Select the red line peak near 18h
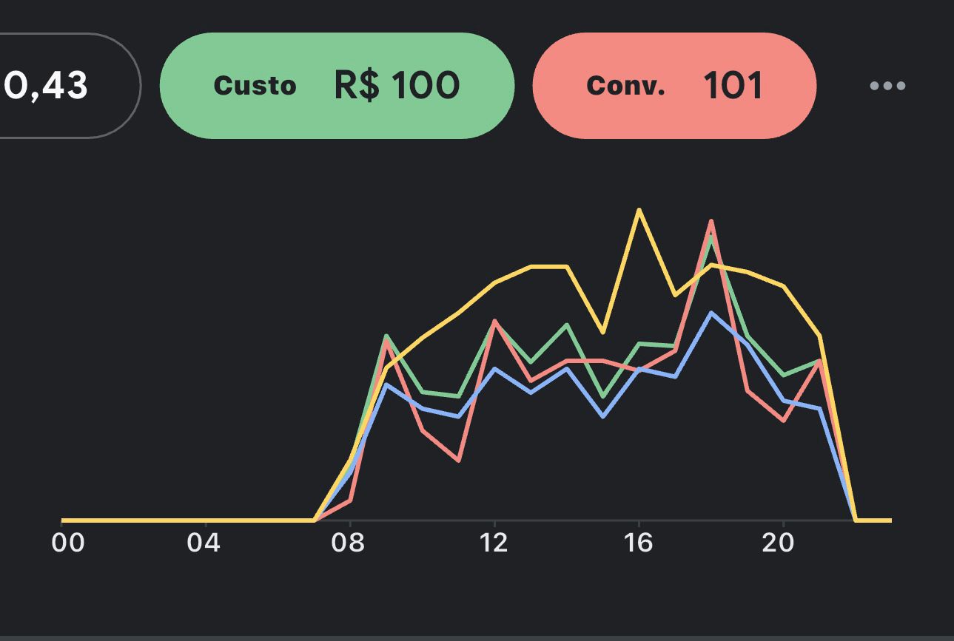954x641 pixels. click(712, 222)
